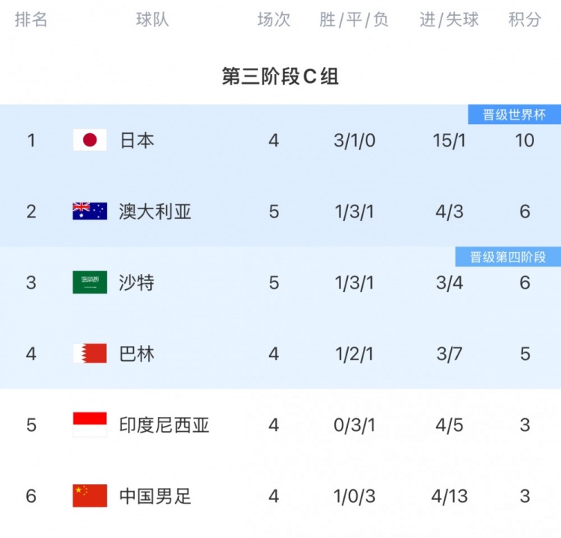Click Japan's 10 points value
The width and height of the screenshot is (561, 538).
(524, 140)
